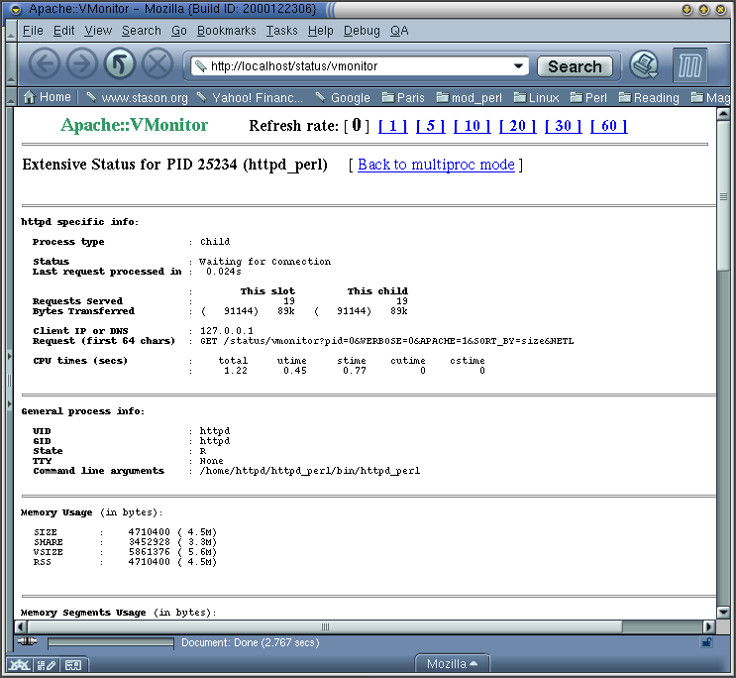This screenshot has height=678, width=736.
Task: Set refresh rate to 10 seconds
Action: pos(472,126)
